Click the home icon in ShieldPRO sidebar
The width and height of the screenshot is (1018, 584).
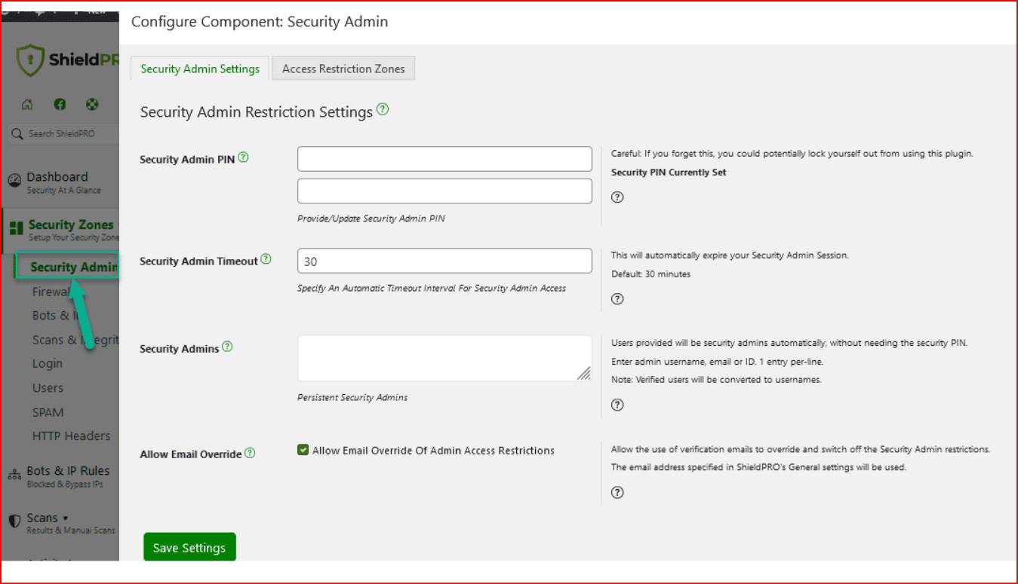pos(27,105)
